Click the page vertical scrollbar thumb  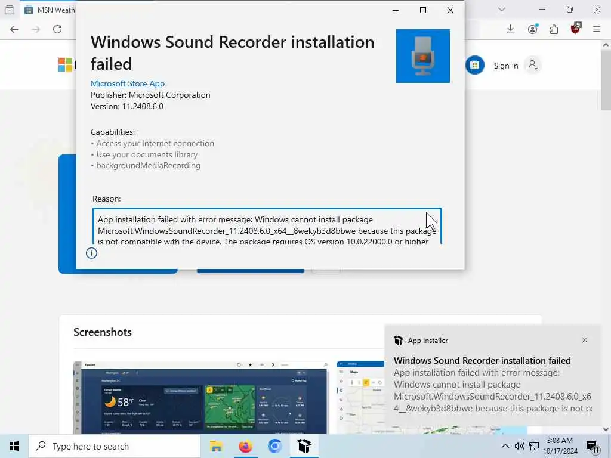pos(606,80)
